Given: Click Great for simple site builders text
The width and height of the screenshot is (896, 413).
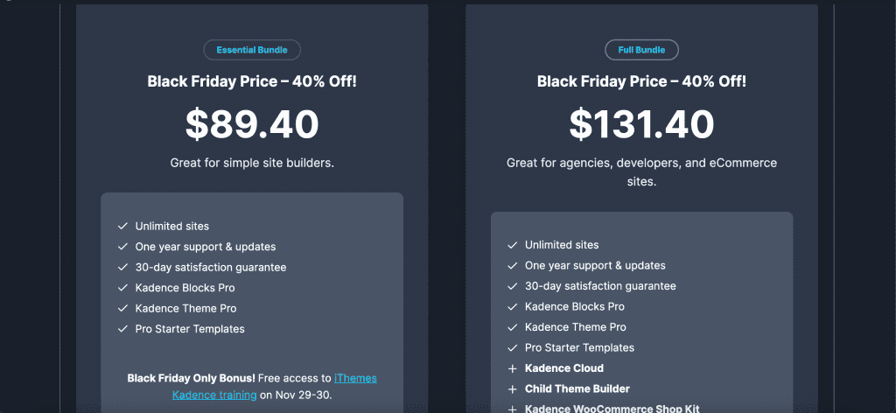Looking at the screenshot, I should click(x=252, y=163).
